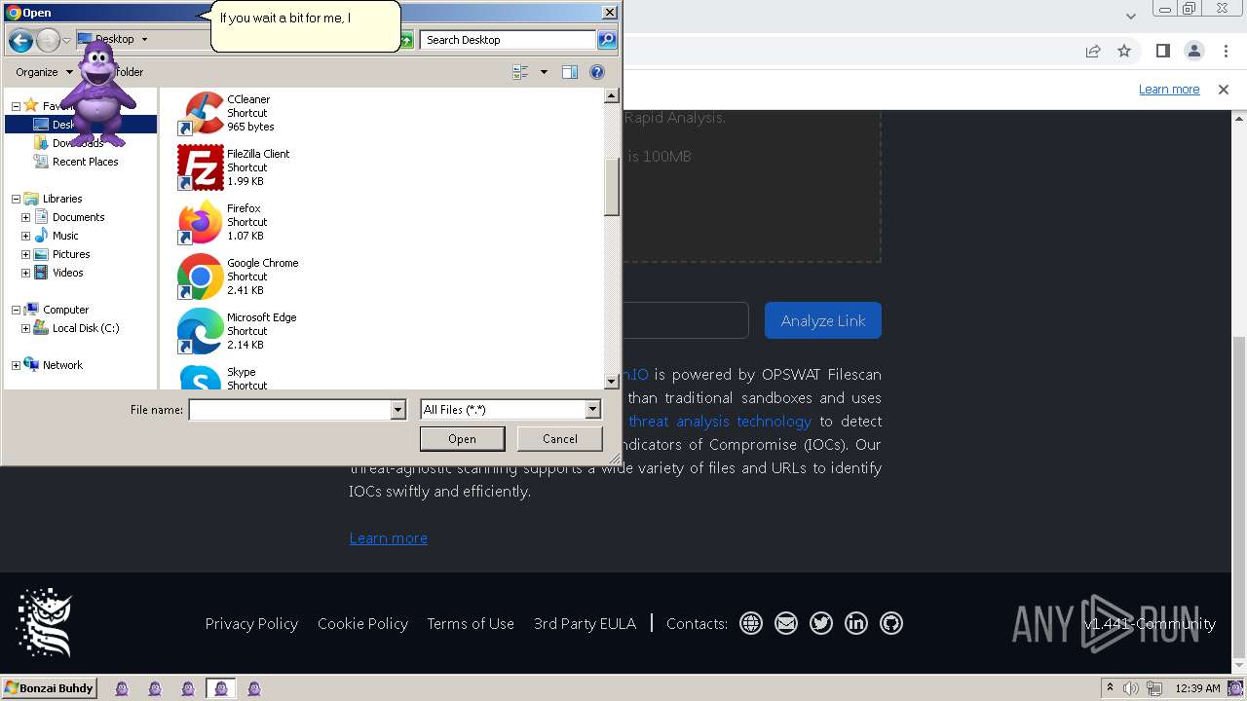Expand the view options dropdown arrow

pyautogui.click(x=544, y=72)
